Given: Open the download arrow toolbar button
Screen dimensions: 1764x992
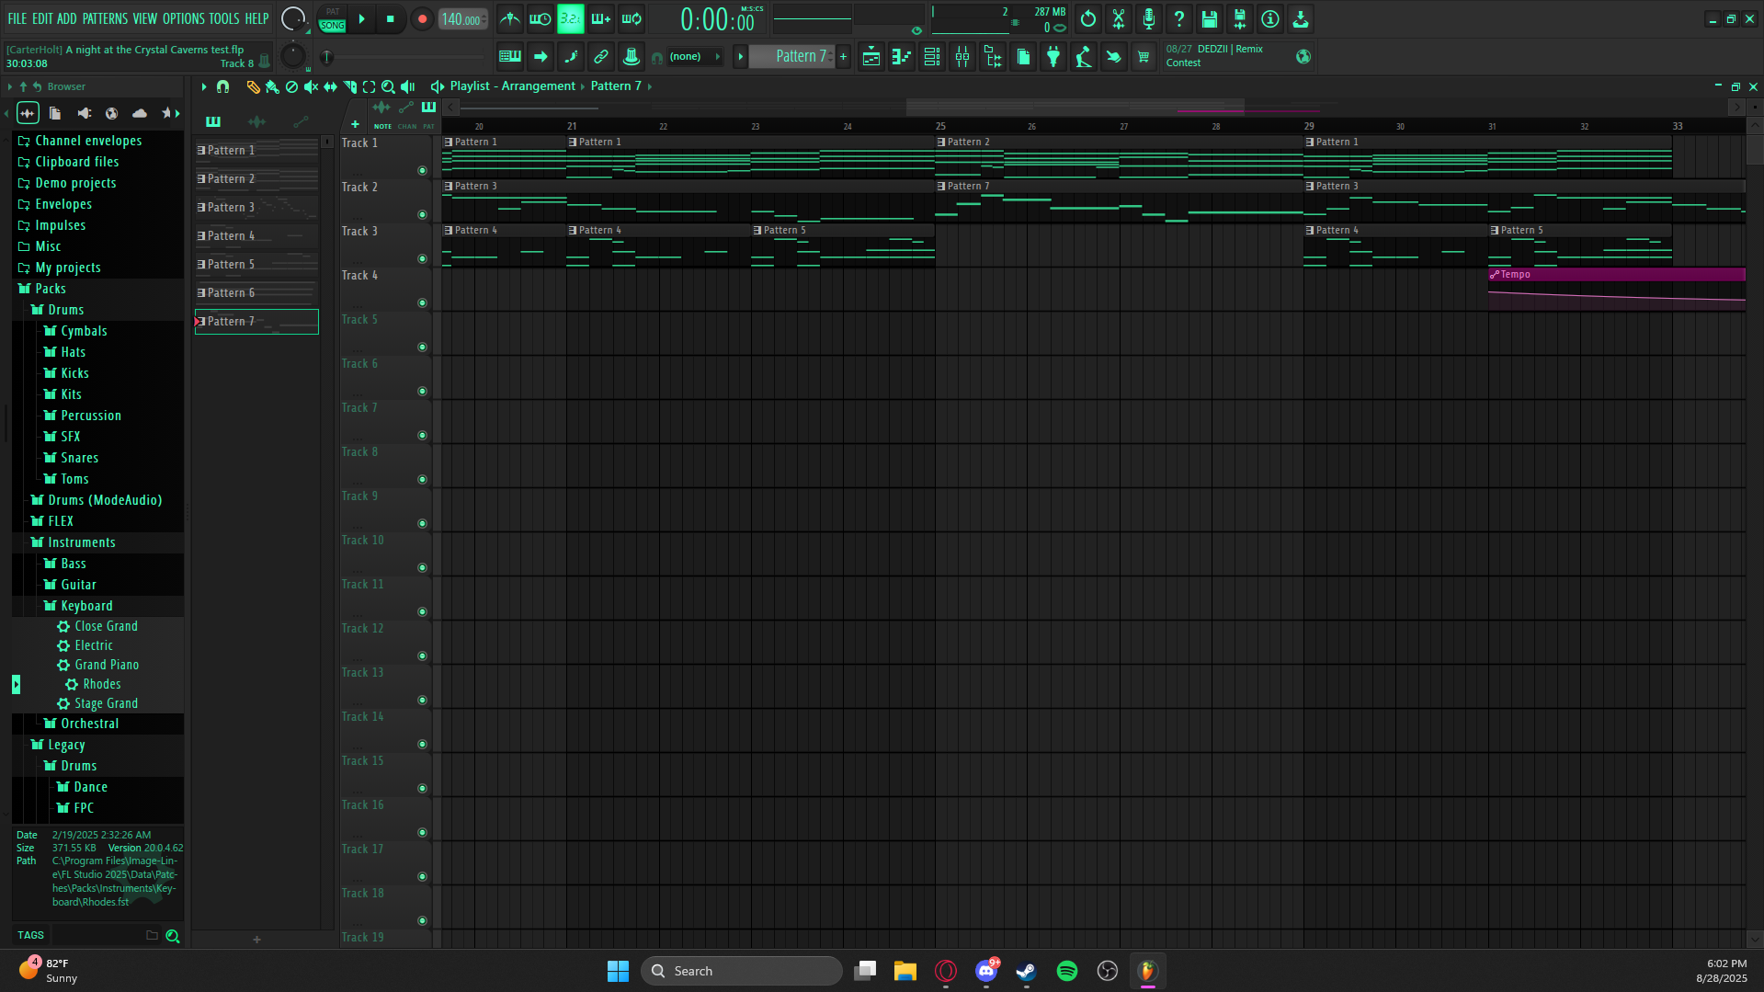Looking at the screenshot, I should coord(1301,18).
